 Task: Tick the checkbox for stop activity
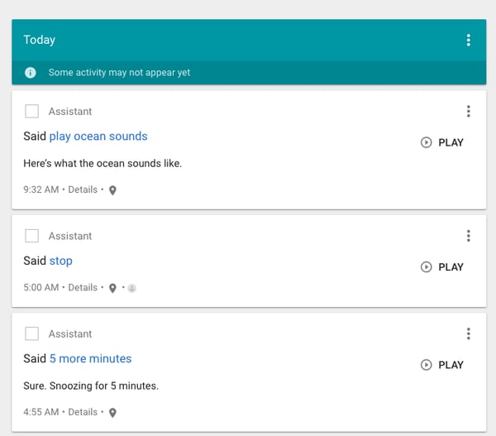point(32,236)
